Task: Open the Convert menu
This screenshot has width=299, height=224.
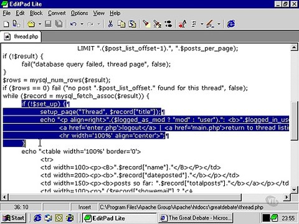Action: pos(57,13)
